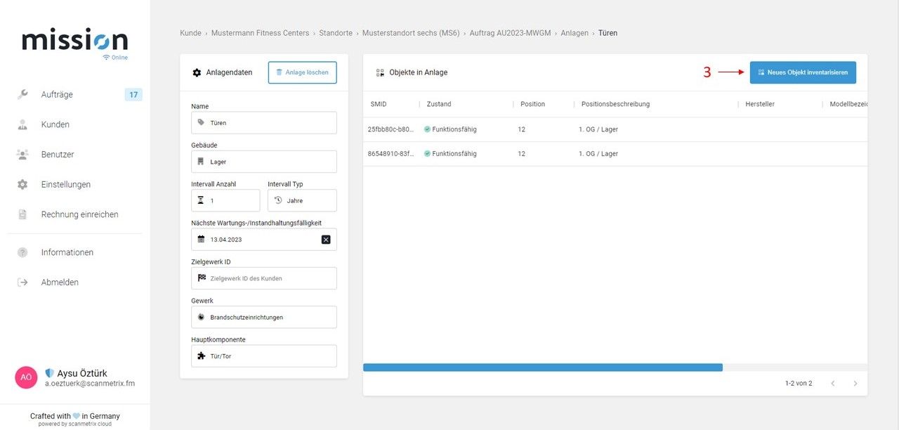Go to Kunde in the breadcrumb
Viewport: 899px width, 430px height.
190,33
